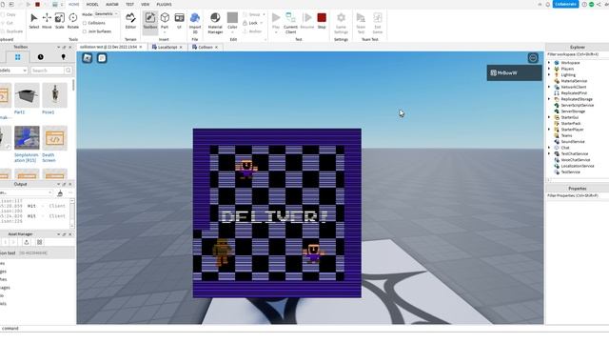Expand the StarterPlayer node

pyautogui.click(x=549, y=130)
